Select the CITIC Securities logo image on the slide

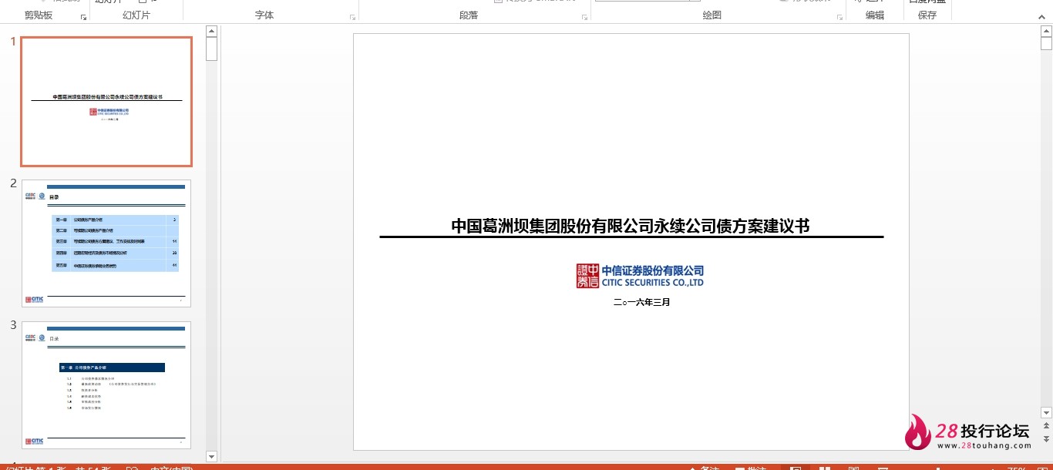(x=640, y=276)
